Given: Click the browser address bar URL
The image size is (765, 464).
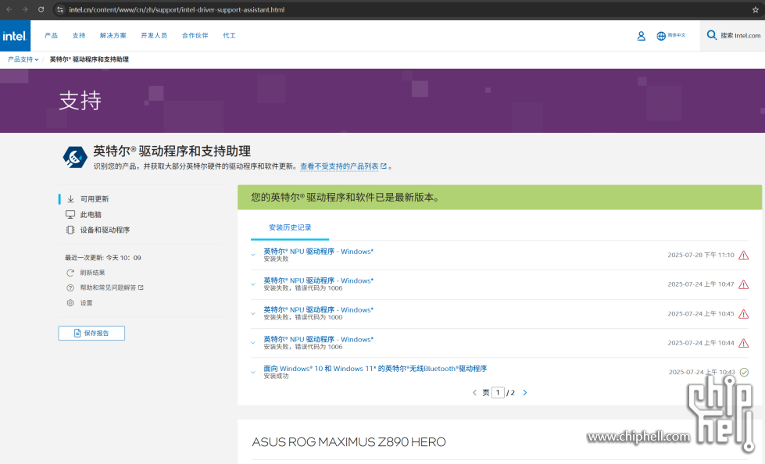Looking at the screenshot, I should tap(177, 9).
